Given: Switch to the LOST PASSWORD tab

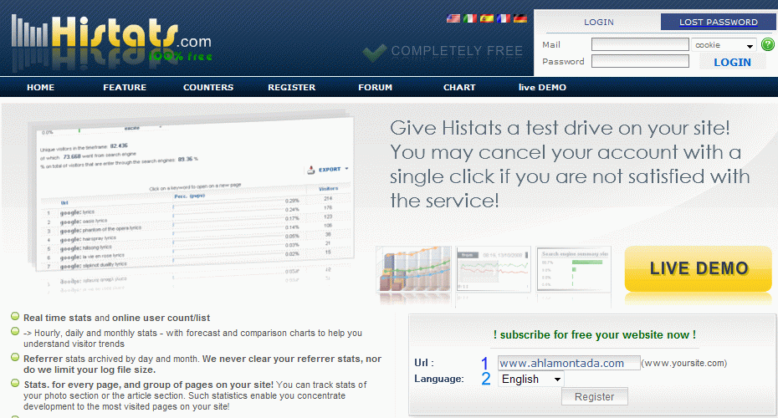Looking at the screenshot, I should 718,22.
